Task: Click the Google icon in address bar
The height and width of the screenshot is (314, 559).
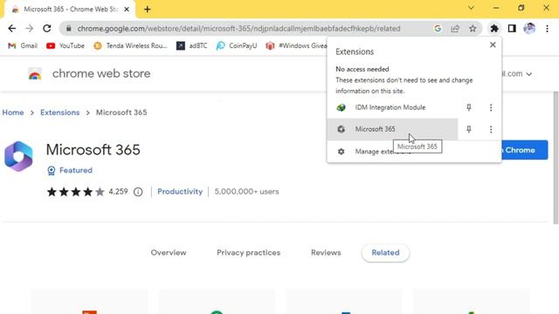Action: 438,29
